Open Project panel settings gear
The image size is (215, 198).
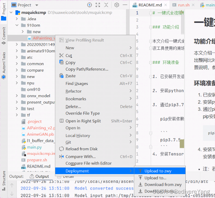tap(117, 5)
